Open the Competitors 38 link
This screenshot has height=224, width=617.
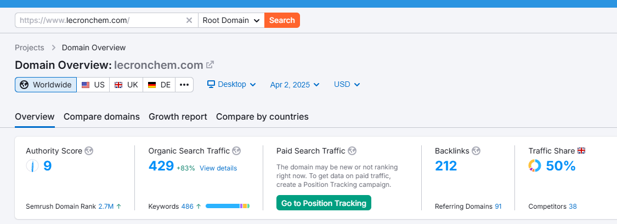click(x=573, y=207)
